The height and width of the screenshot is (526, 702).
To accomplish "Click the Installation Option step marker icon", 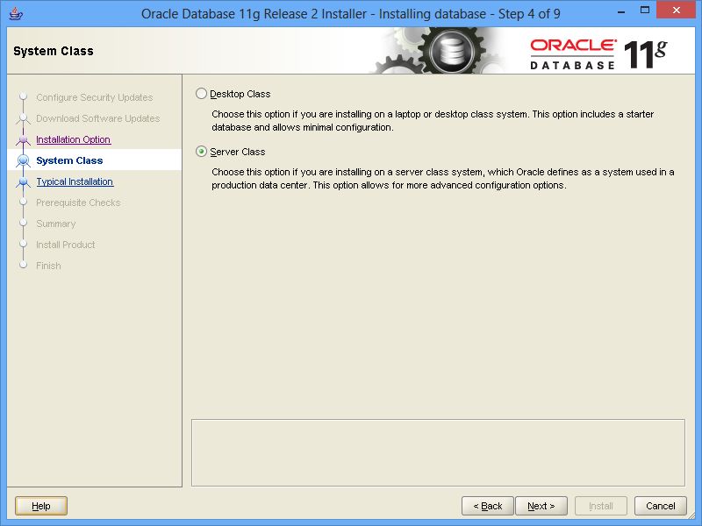I will click(24, 139).
